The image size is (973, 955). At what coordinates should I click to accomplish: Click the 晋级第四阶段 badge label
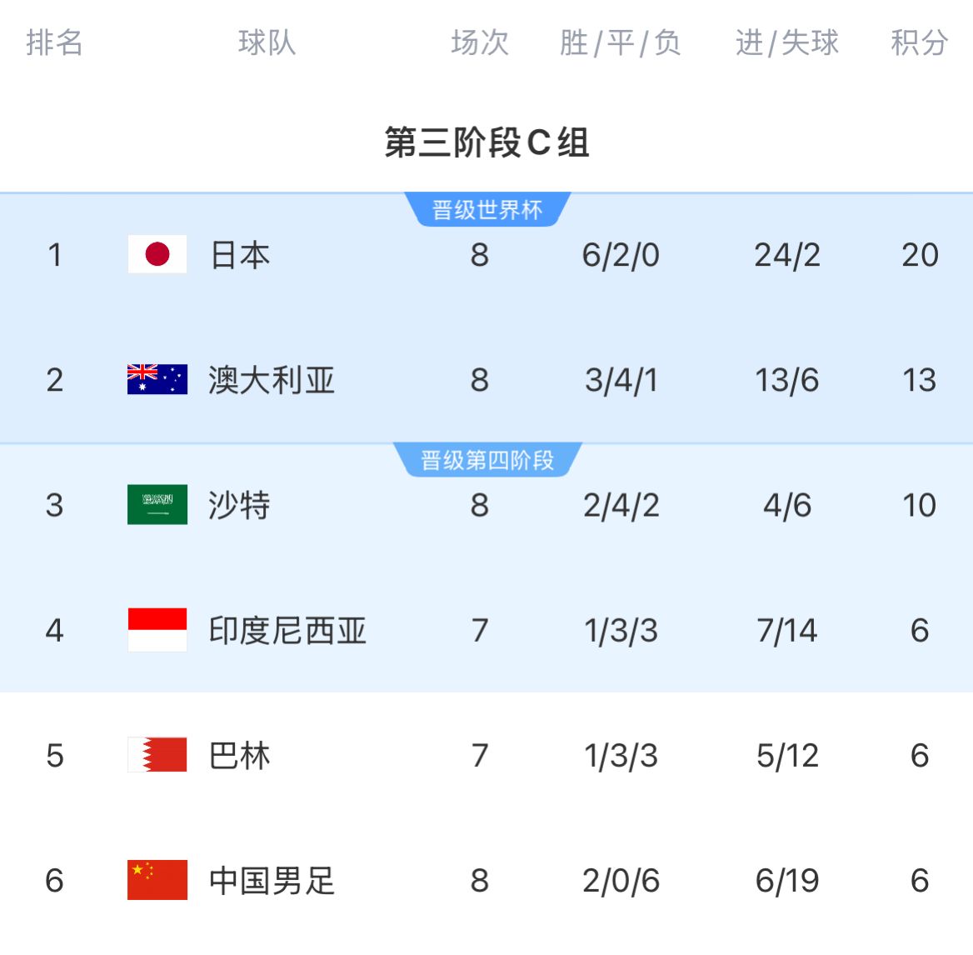click(487, 460)
